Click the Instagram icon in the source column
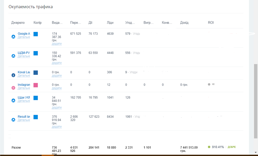The width and height of the screenshot is (258, 156). (13, 88)
